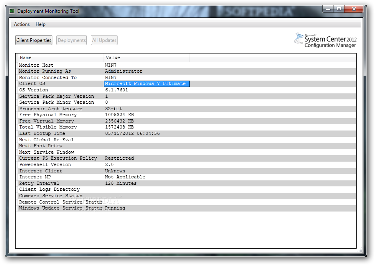Open the Help menu
Screen dimensions: 375x265
tap(40, 24)
